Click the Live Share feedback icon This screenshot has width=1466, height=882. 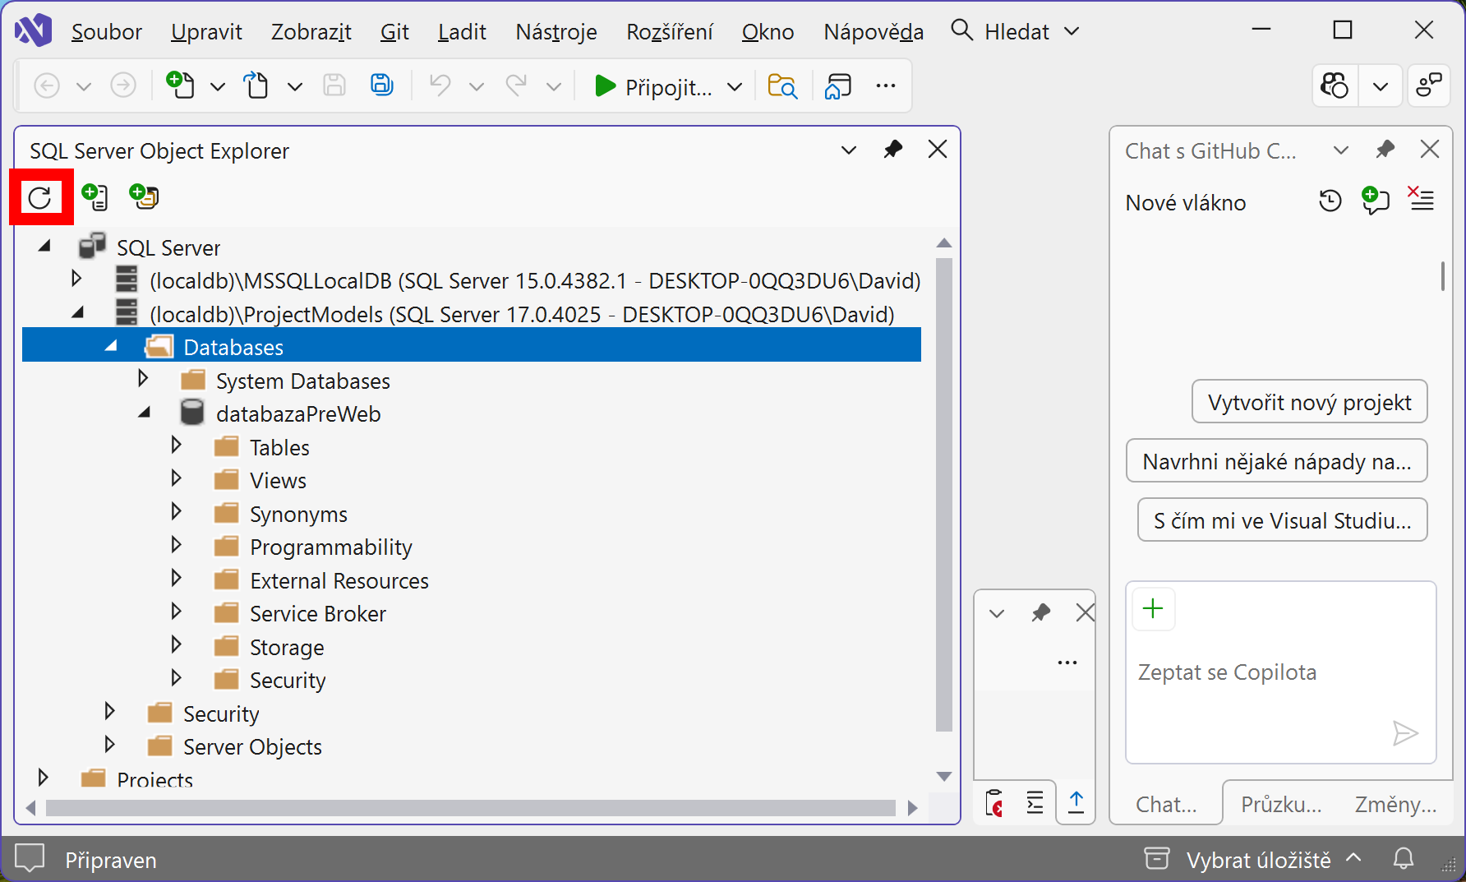click(1429, 85)
